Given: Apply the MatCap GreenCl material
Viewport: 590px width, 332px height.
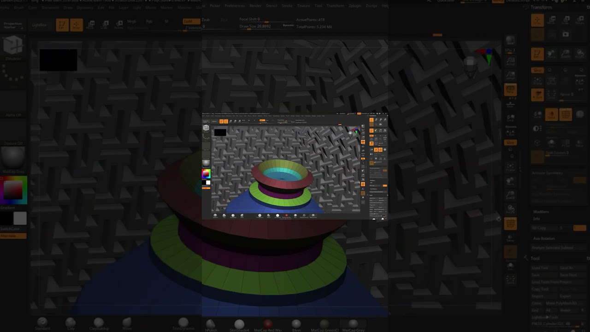Looking at the screenshot, I should [324, 326].
